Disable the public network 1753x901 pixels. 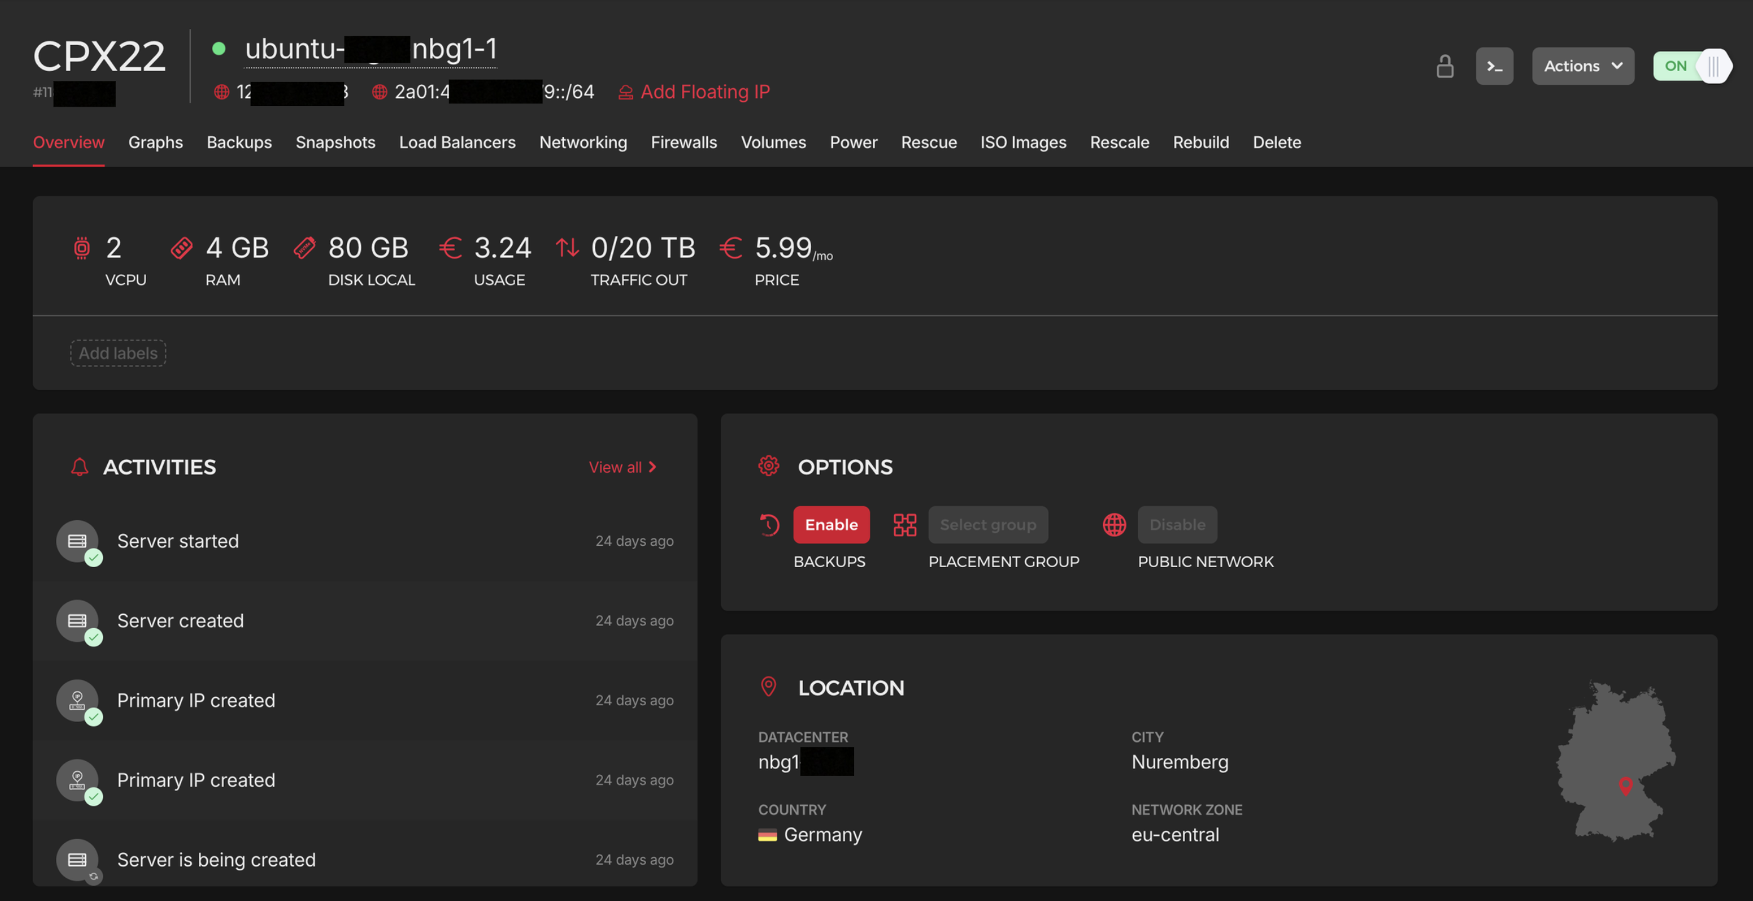1177,525
